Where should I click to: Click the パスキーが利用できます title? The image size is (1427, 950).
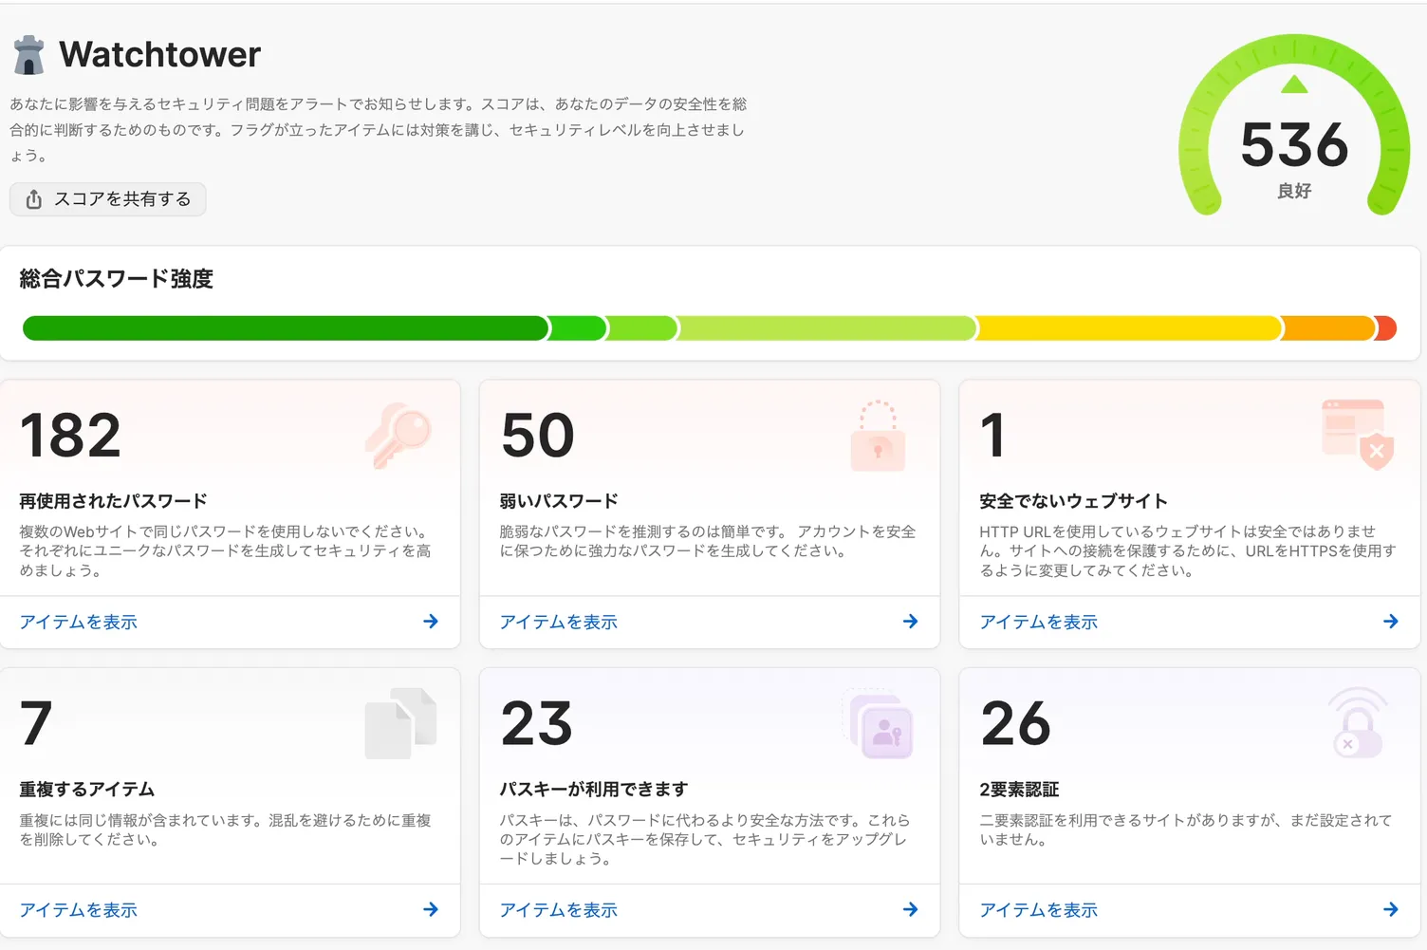point(594,790)
